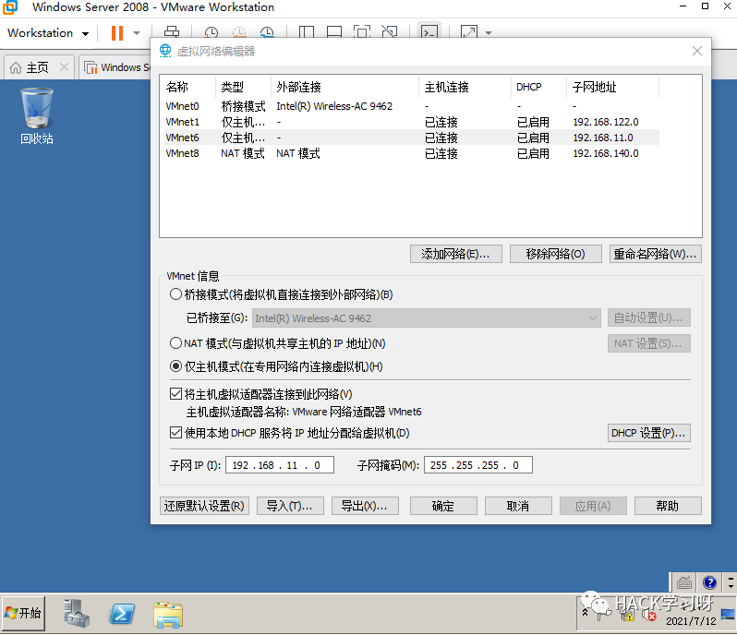Take a snapshot using the clock icon

[211, 32]
